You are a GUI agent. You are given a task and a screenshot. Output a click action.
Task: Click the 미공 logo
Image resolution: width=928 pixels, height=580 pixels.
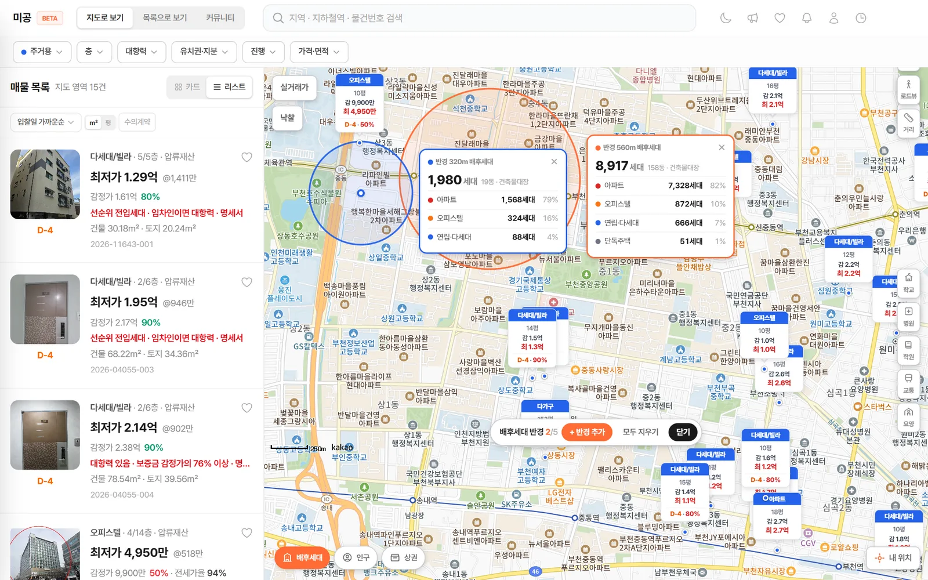22,18
